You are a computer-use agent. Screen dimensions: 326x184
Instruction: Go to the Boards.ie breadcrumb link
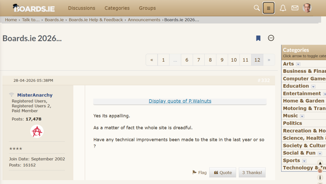(54, 20)
